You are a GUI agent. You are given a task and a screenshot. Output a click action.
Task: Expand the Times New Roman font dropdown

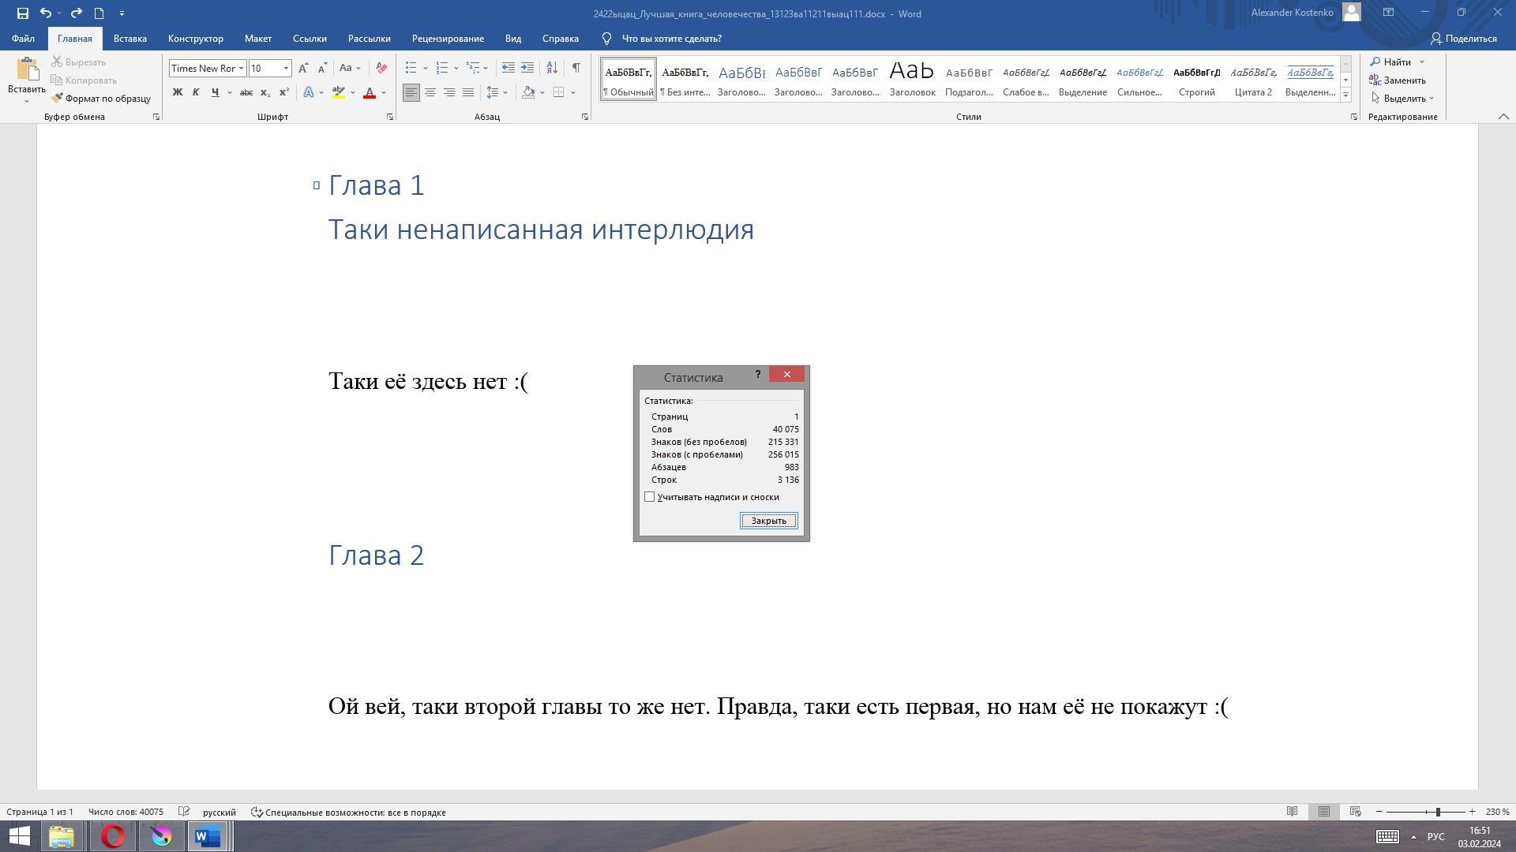pos(241,69)
